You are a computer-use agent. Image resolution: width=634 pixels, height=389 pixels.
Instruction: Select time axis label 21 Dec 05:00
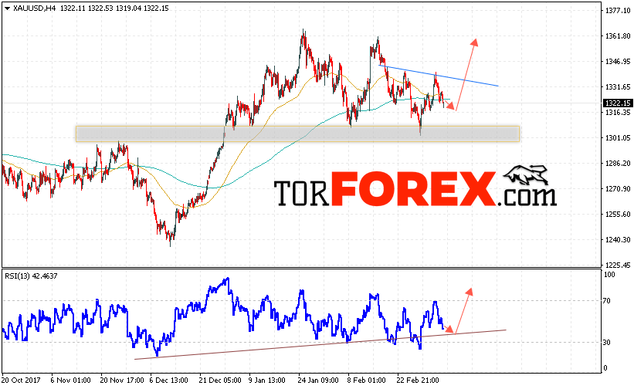pyautogui.click(x=220, y=380)
